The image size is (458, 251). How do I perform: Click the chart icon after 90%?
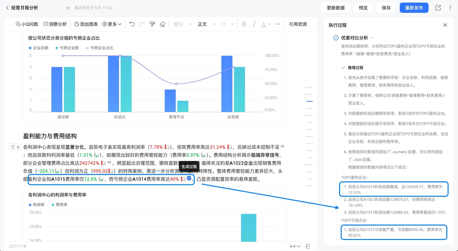coord(183,179)
